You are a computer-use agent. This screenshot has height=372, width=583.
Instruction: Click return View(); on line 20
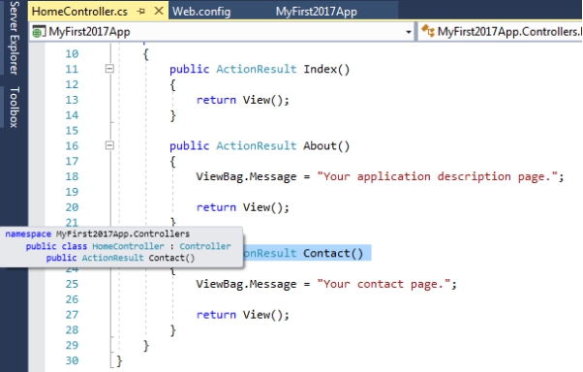[242, 207]
